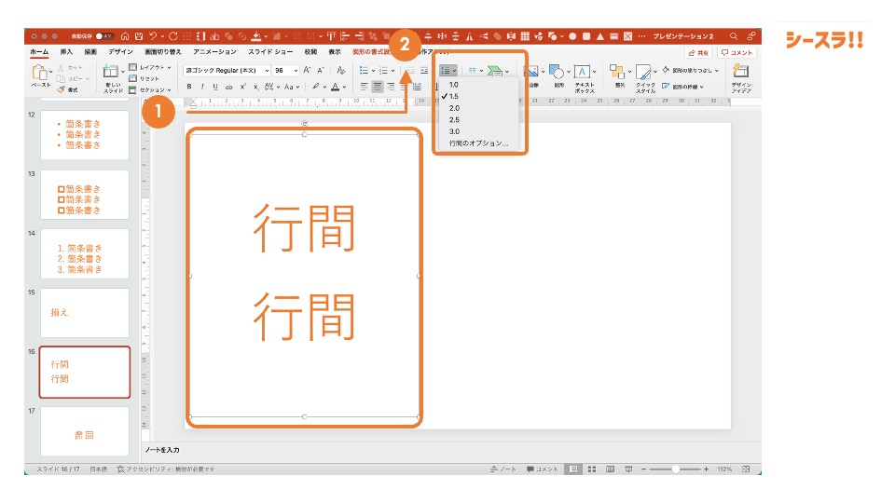Click the Notes (ノート) status bar button

pyautogui.click(x=503, y=469)
